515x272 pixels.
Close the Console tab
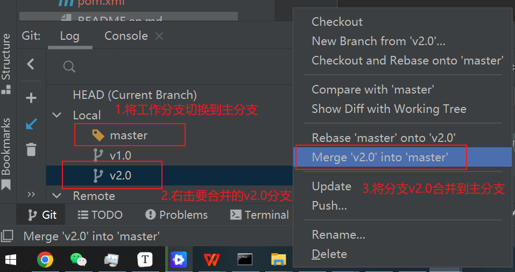[159, 36]
